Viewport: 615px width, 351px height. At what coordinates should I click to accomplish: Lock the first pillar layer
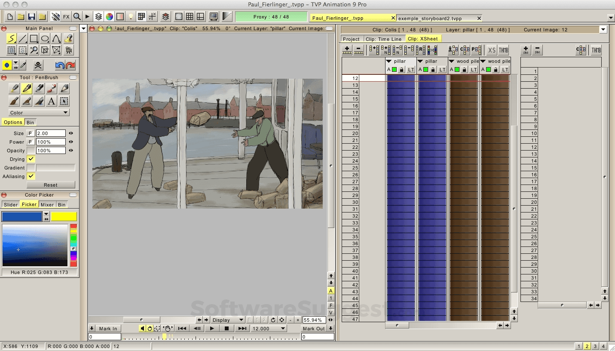(401, 70)
